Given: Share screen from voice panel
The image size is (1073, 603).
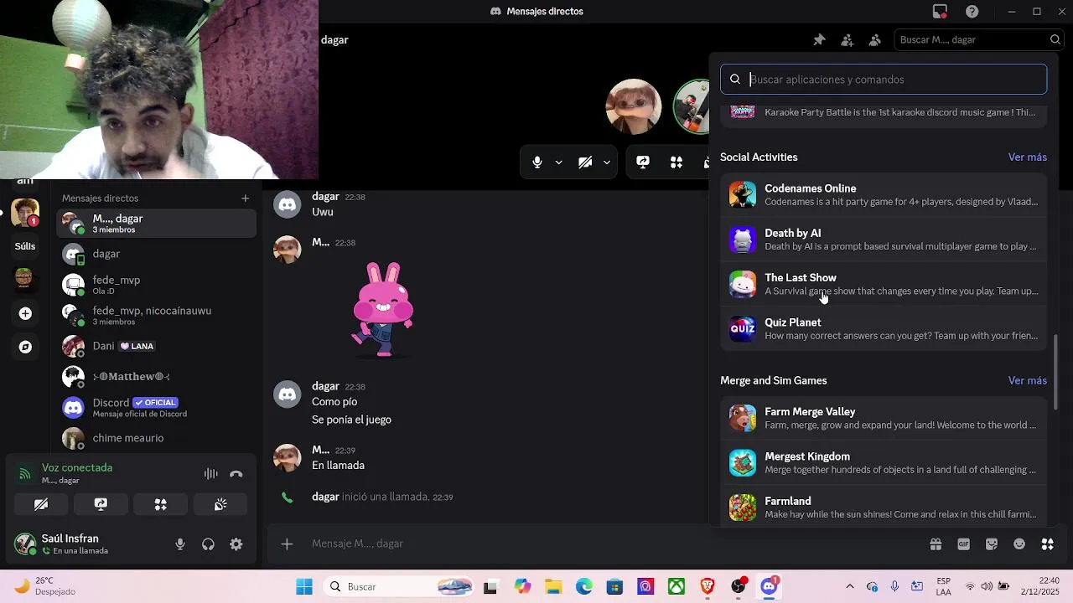Looking at the screenshot, I should (x=101, y=504).
